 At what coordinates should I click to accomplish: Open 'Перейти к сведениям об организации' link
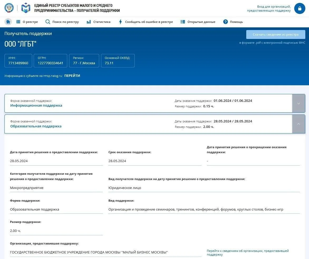pyautogui.click(x=248, y=252)
